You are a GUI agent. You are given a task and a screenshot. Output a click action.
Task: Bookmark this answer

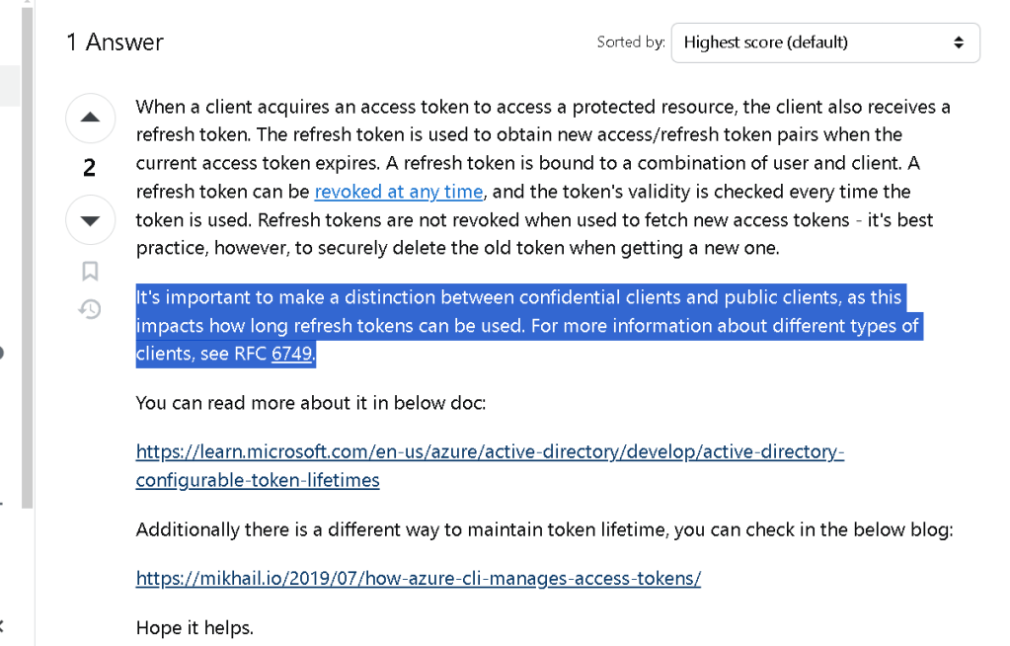click(x=90, y=271)
